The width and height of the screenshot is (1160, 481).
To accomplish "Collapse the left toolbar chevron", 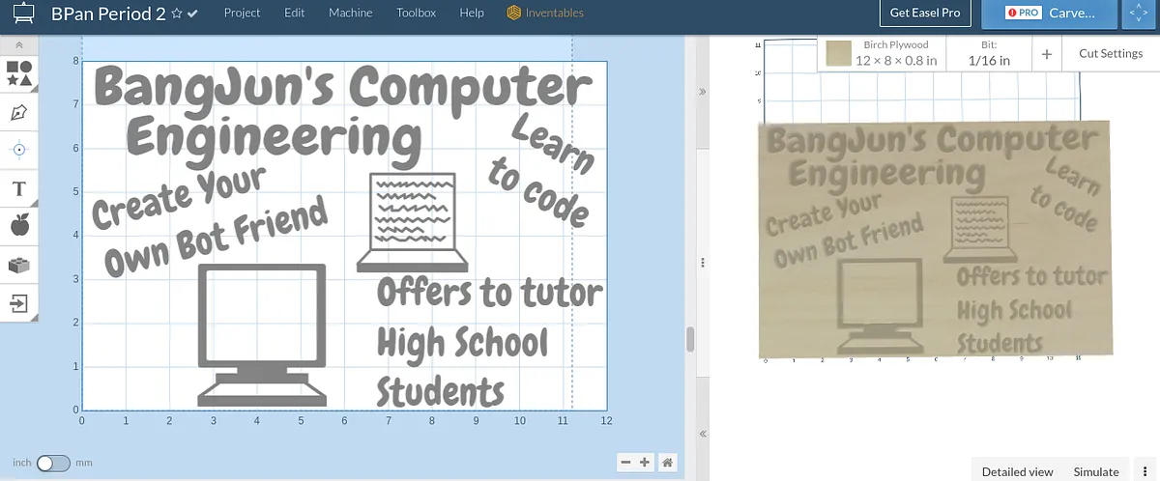I will pos(19,45).
